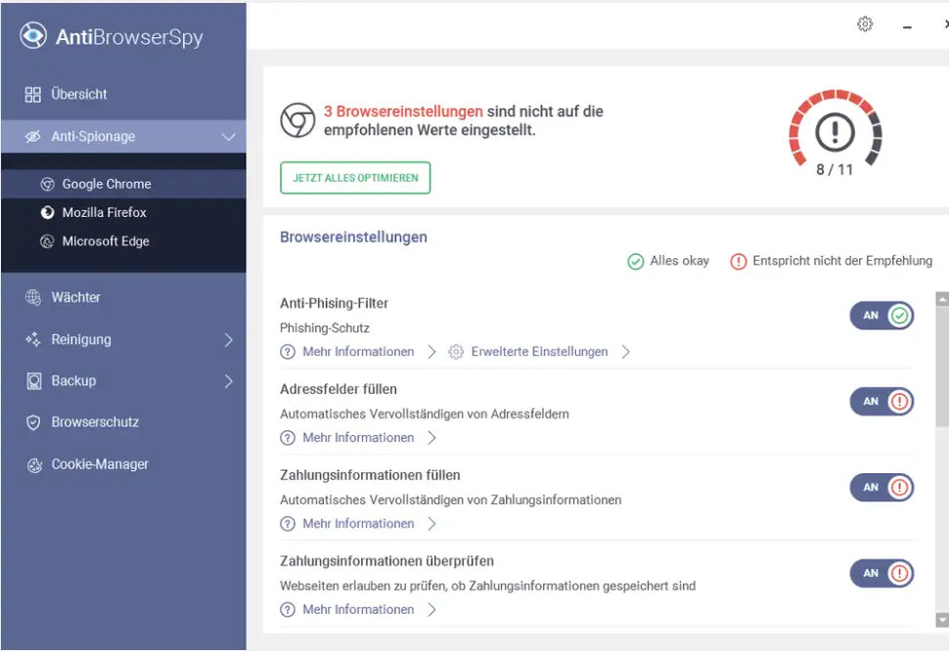Select Mozilla Firefox in the sidebar
Screen dimensions: 949x651
tap(104, 212)
